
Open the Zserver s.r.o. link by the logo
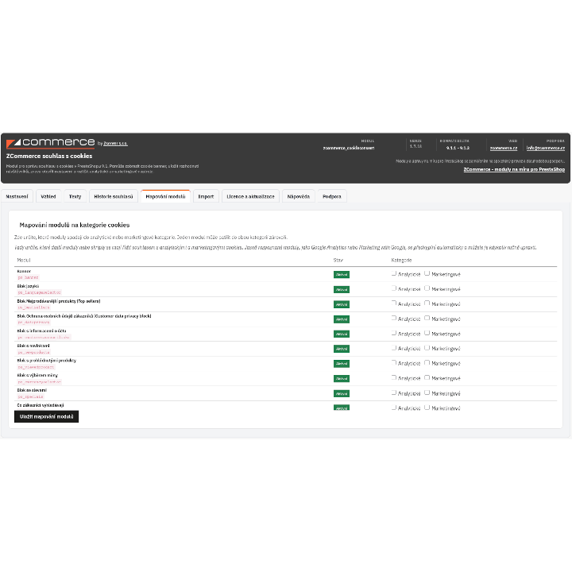click(x=115, y=144)
